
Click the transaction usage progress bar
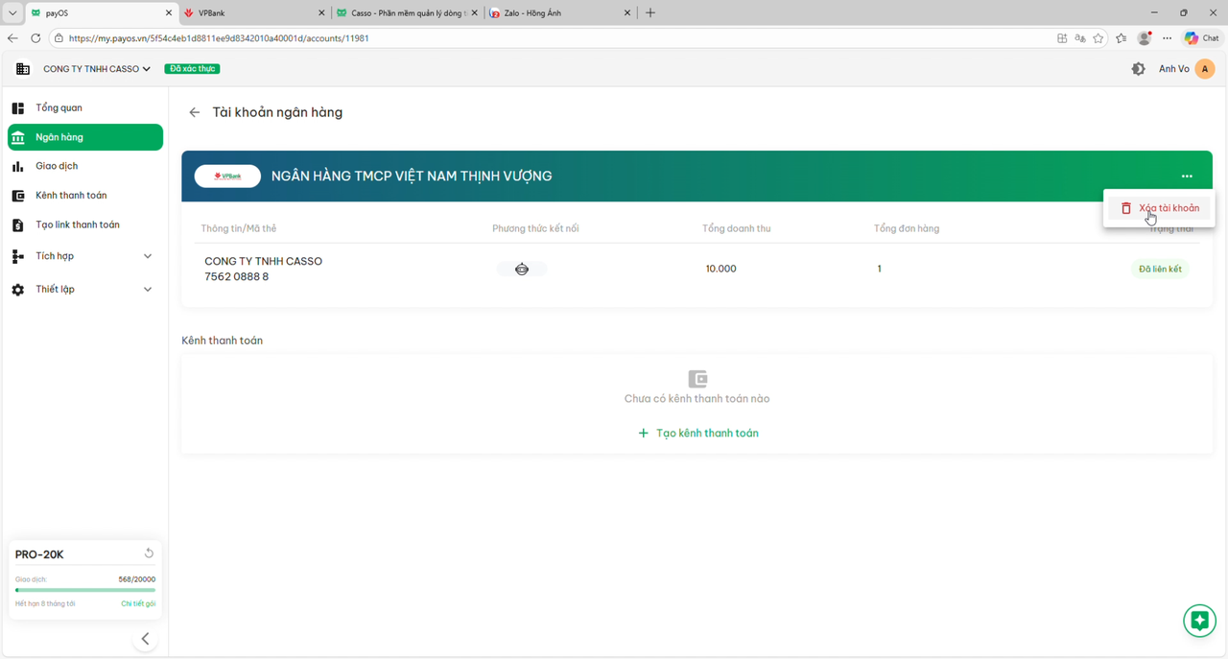84,589
